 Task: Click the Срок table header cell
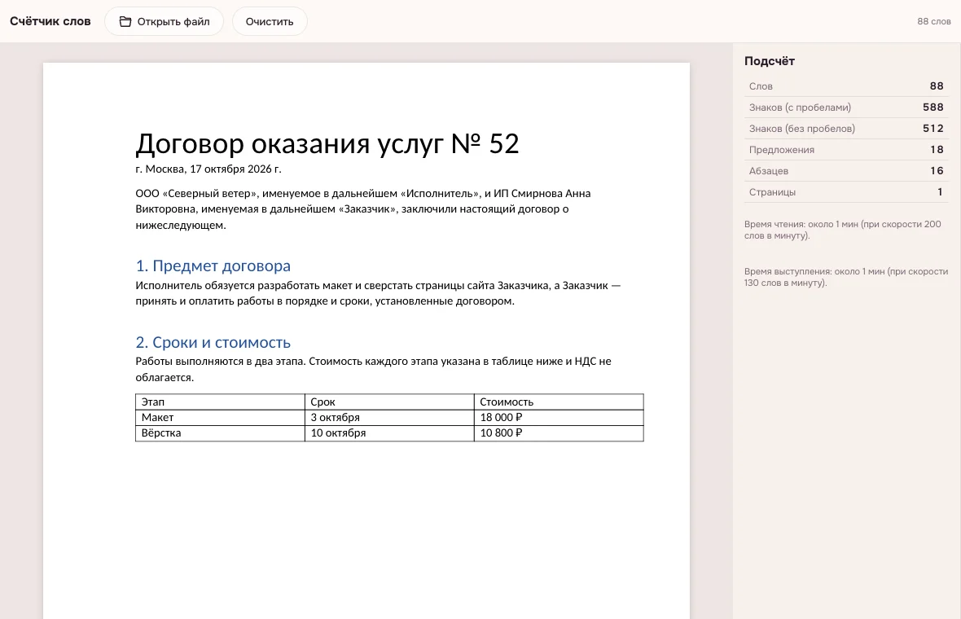(x=389, y=402)
